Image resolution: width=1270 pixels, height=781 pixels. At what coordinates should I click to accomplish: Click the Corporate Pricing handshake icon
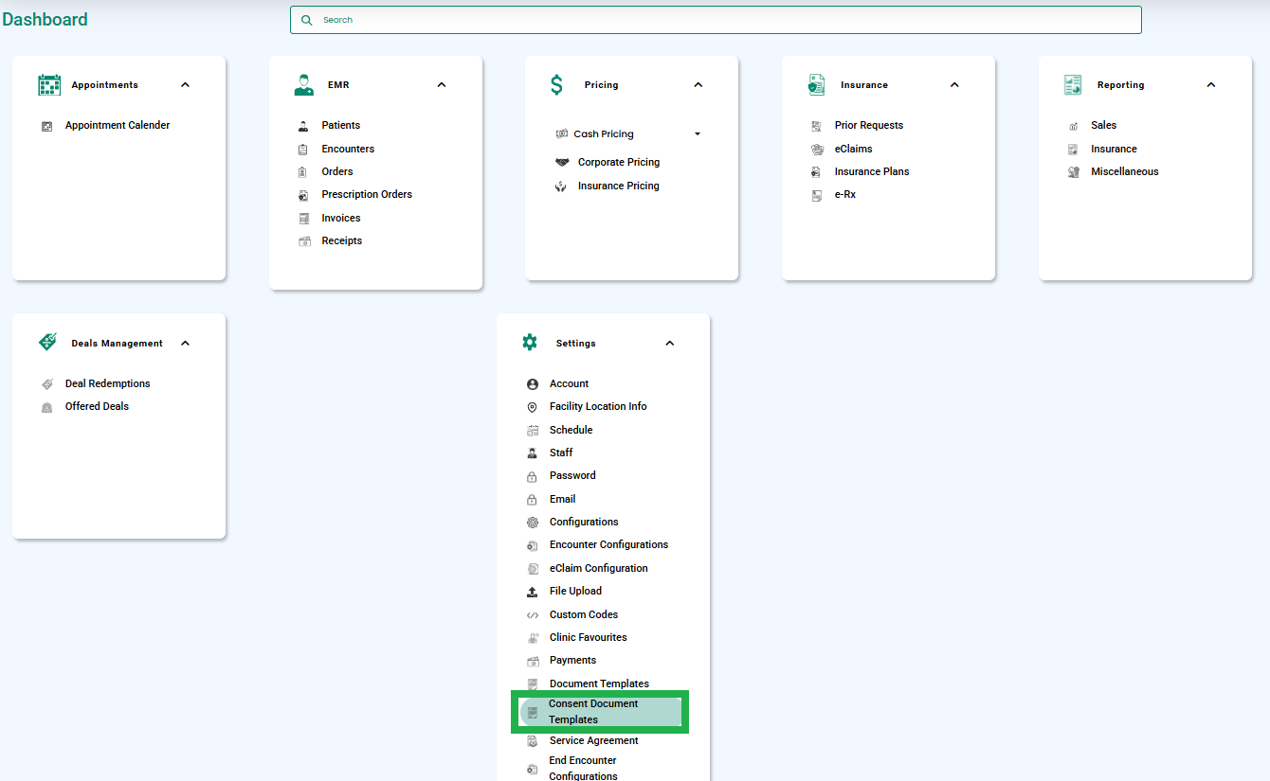pos(562,162)
